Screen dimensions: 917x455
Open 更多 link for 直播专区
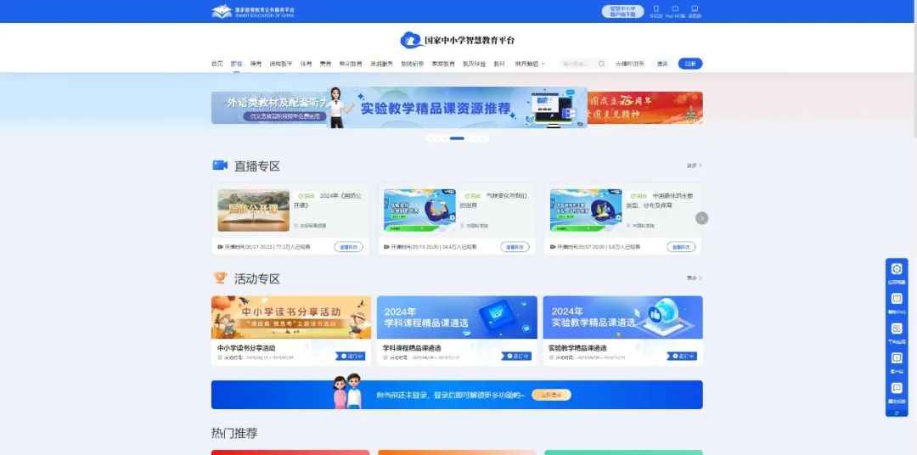(695, 166)
